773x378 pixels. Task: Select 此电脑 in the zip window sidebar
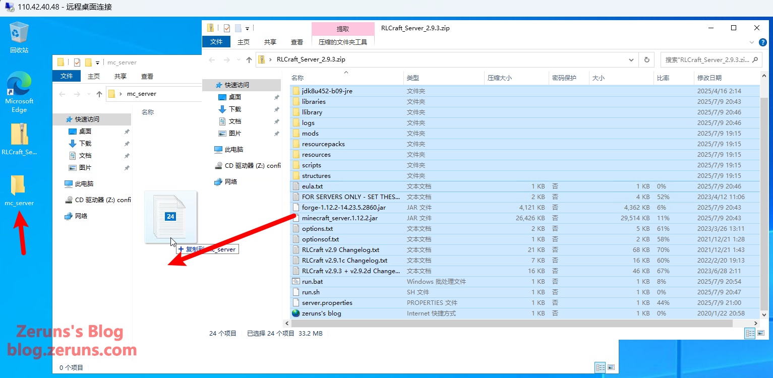(233, 150)
